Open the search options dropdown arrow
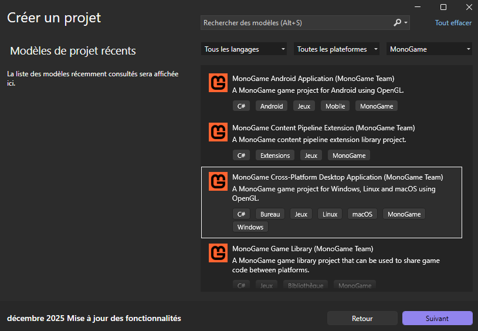Viewport: 478px width, 331px height. coord(406,22)
